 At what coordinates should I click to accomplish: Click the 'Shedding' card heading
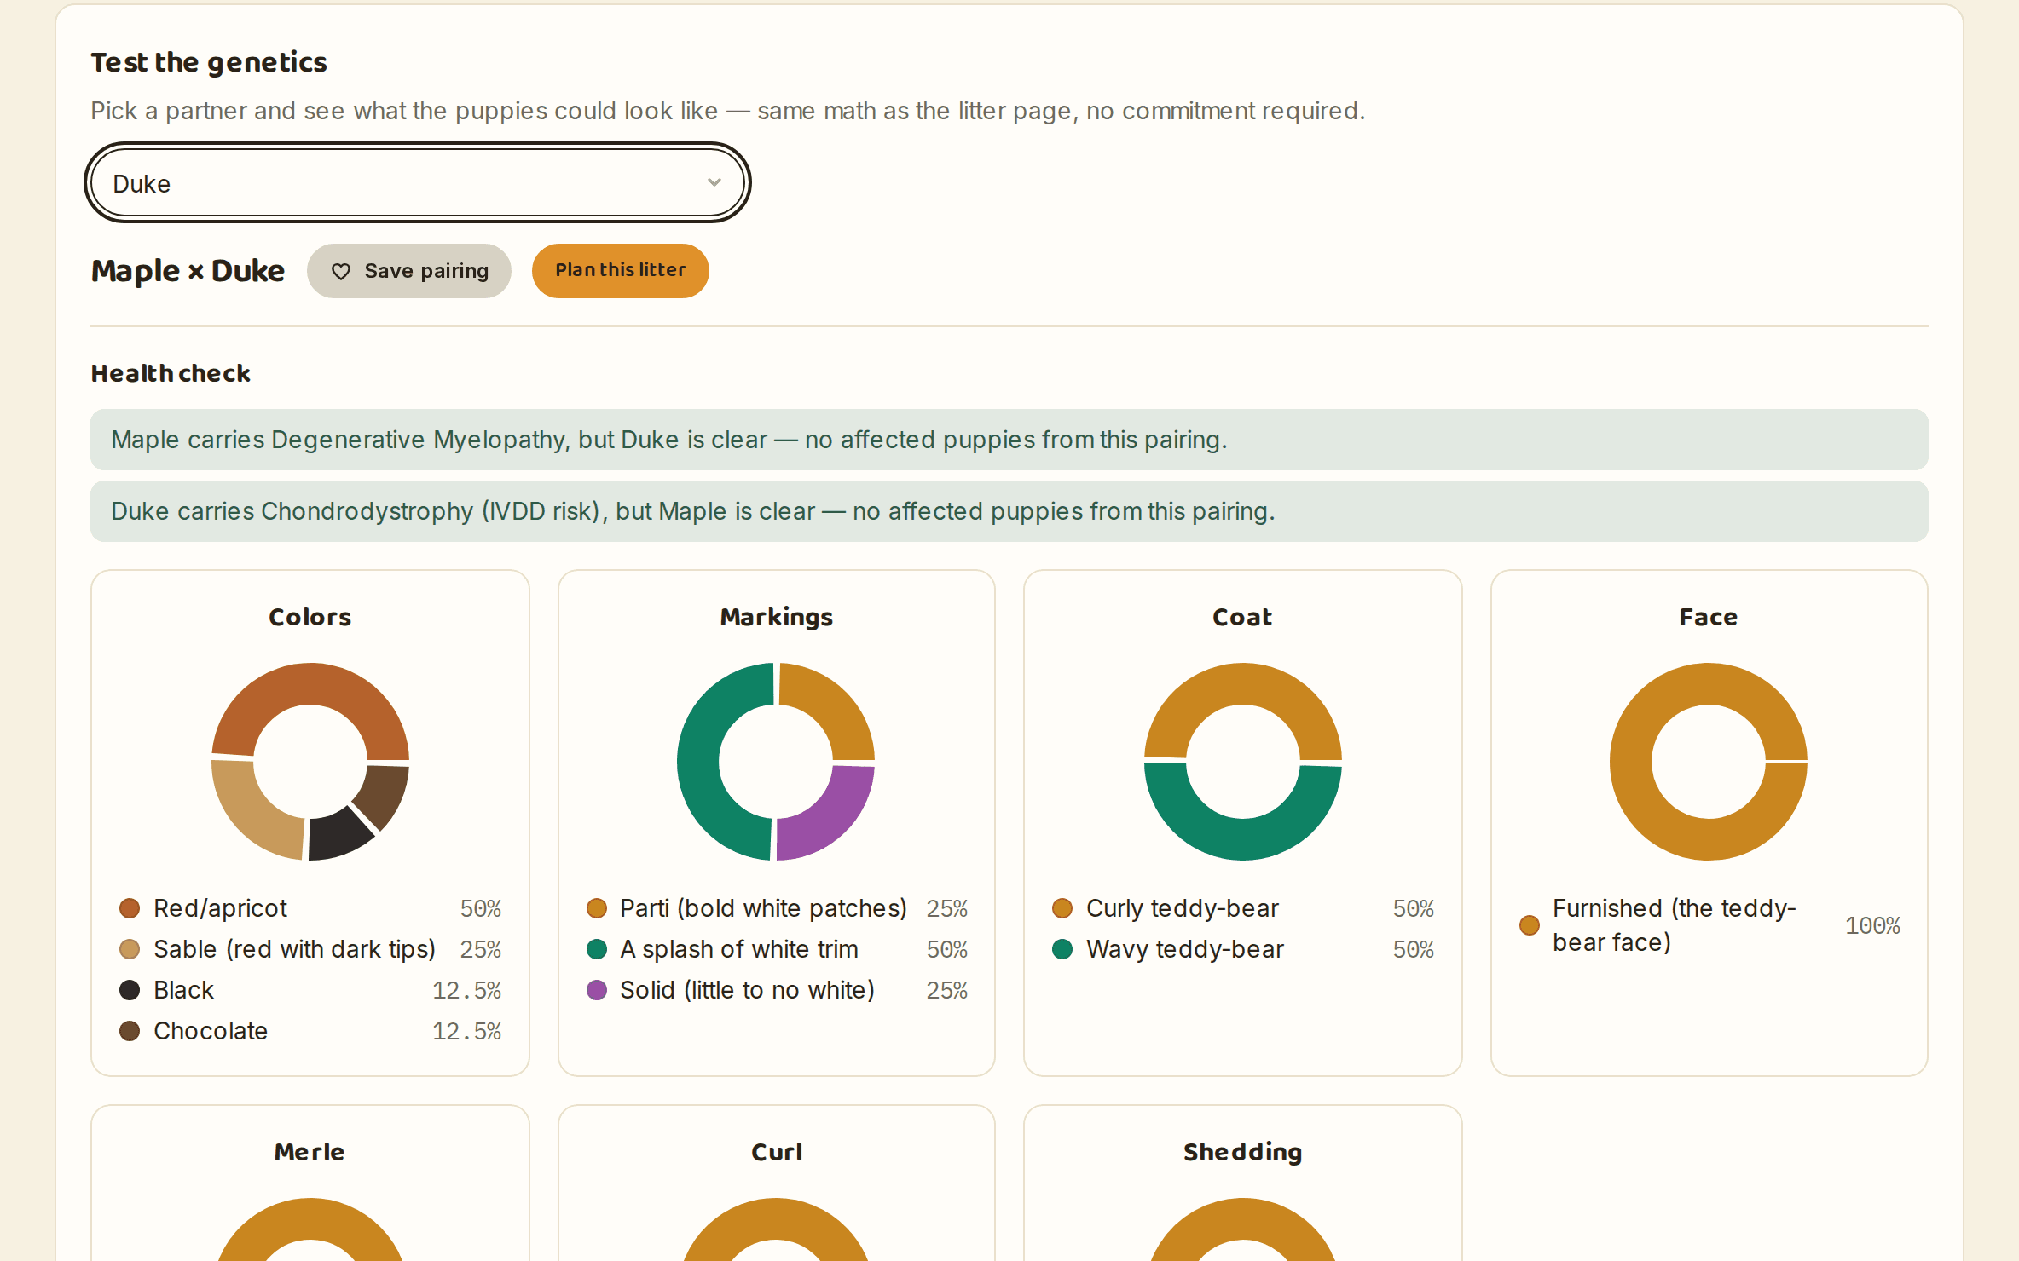[1243, 1152]
